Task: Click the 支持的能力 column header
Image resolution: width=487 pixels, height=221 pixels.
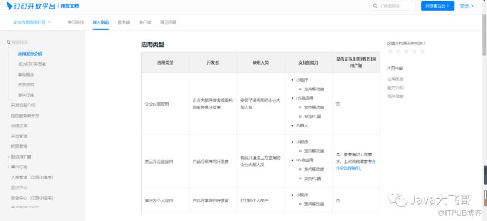Action: coord(308,62)
